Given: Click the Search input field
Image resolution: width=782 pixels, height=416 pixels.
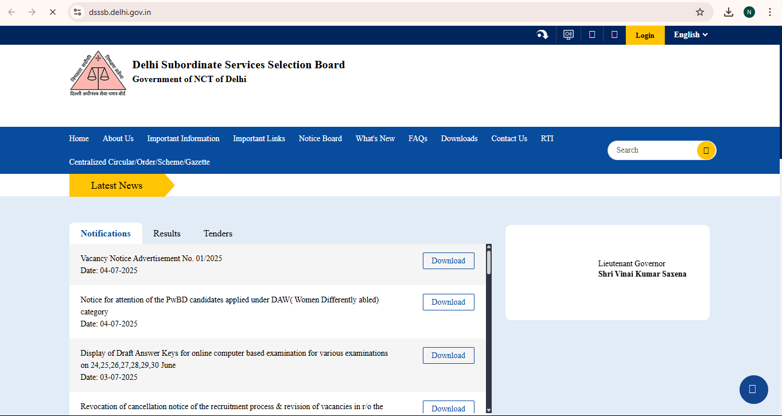Looking at the screenshot, I should (x=651, y=150).
